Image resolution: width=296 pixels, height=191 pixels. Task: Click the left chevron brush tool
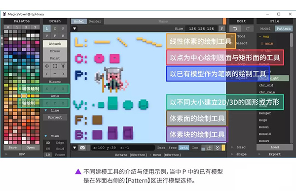coord(47,74)
